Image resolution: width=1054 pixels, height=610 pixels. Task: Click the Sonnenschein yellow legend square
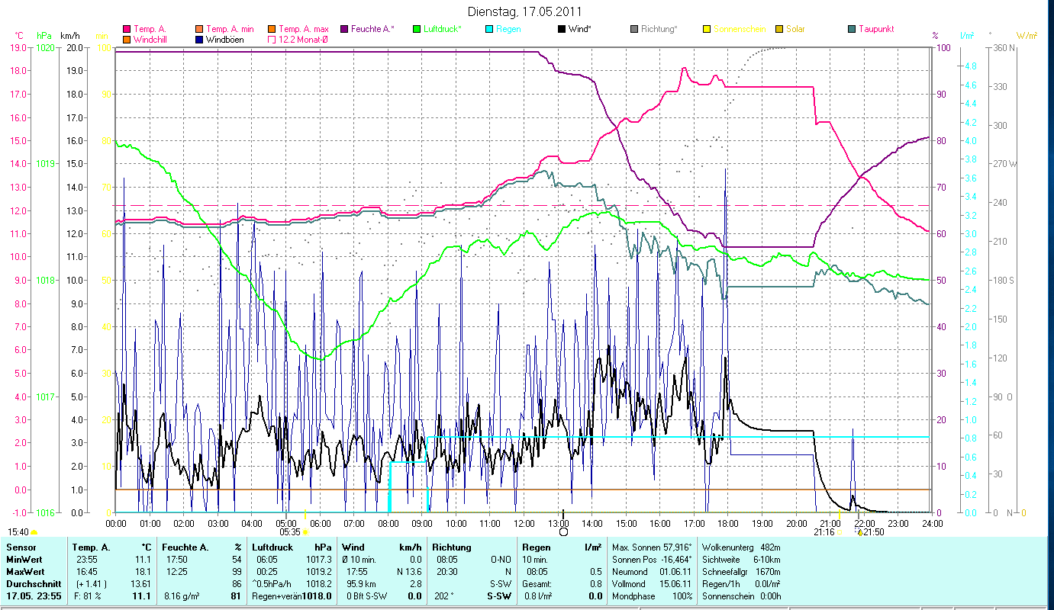[x=706, y=29]
